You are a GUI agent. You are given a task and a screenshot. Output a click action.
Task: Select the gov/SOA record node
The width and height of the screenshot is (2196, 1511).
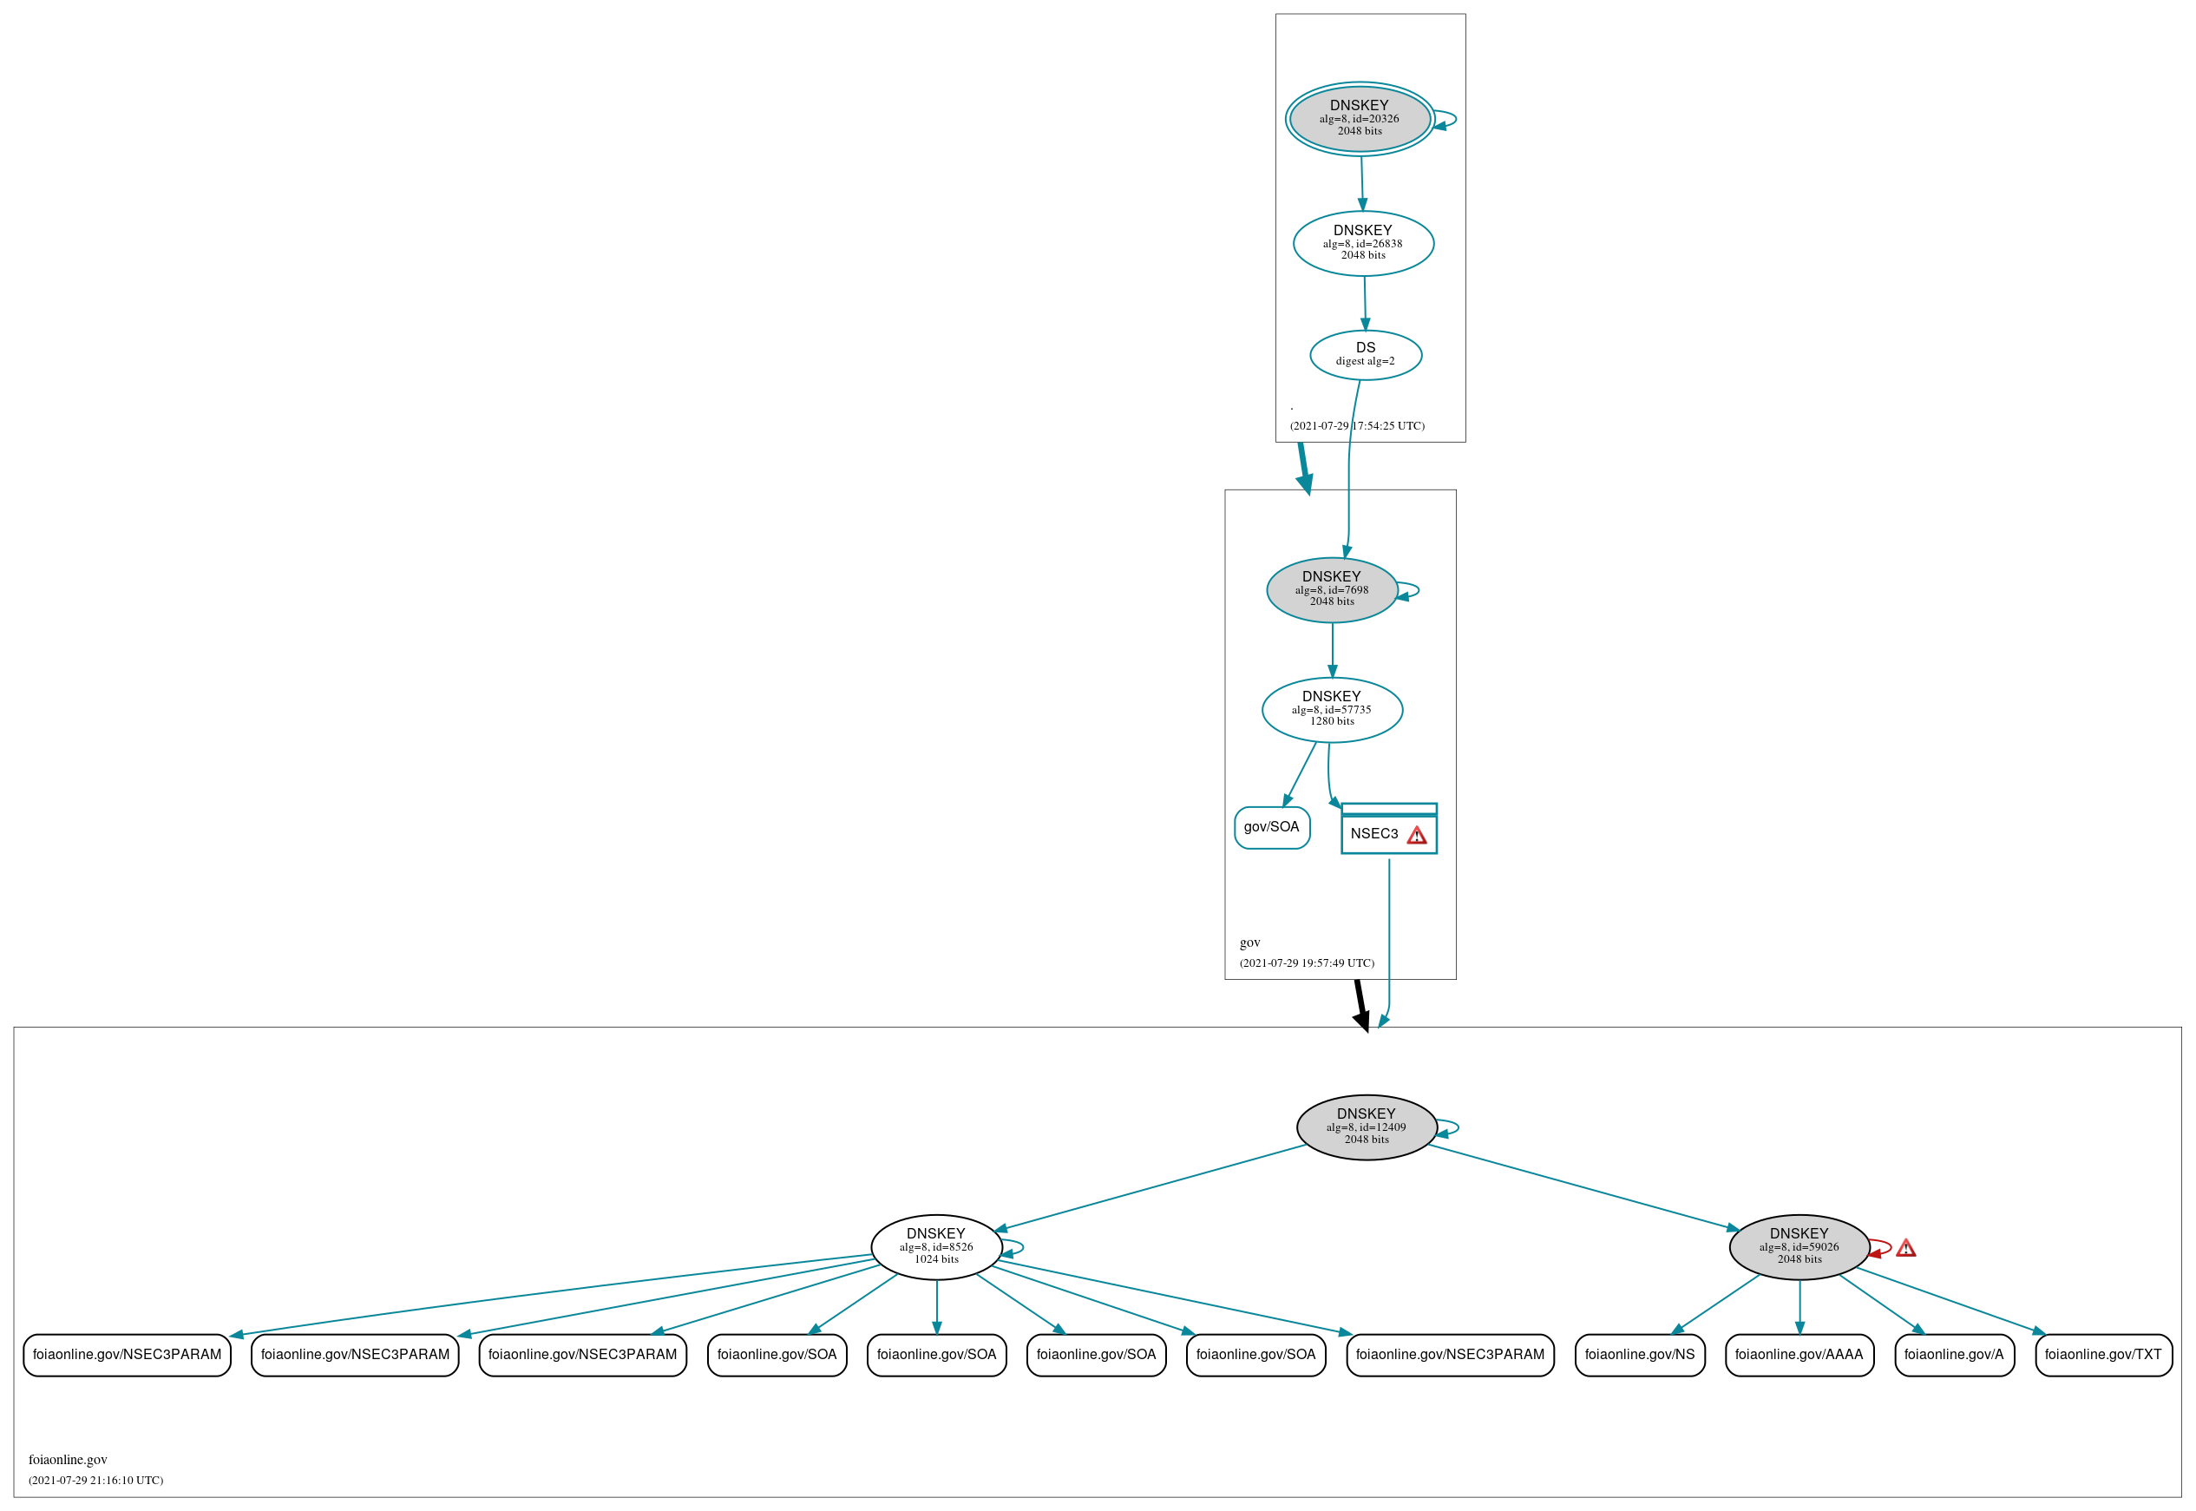(x=1251, y=823)
